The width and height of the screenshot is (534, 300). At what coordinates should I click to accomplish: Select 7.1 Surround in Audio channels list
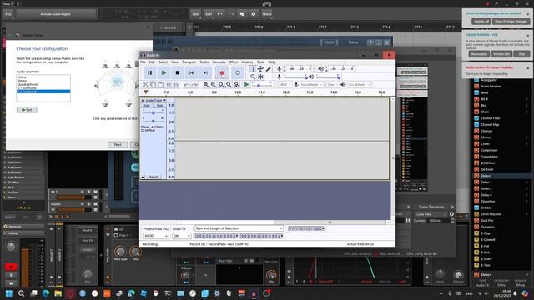click(x=43, y=92)
